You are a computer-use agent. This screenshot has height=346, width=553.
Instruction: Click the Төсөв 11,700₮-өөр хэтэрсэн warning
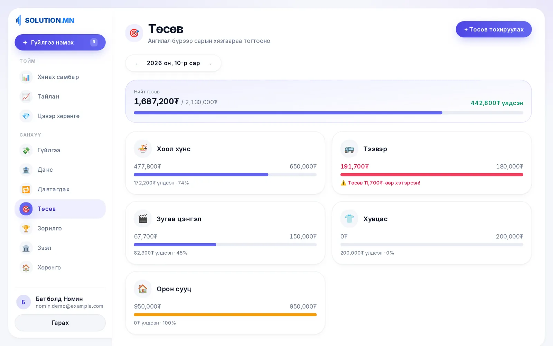pyautogui.click(x=380, y=183)
